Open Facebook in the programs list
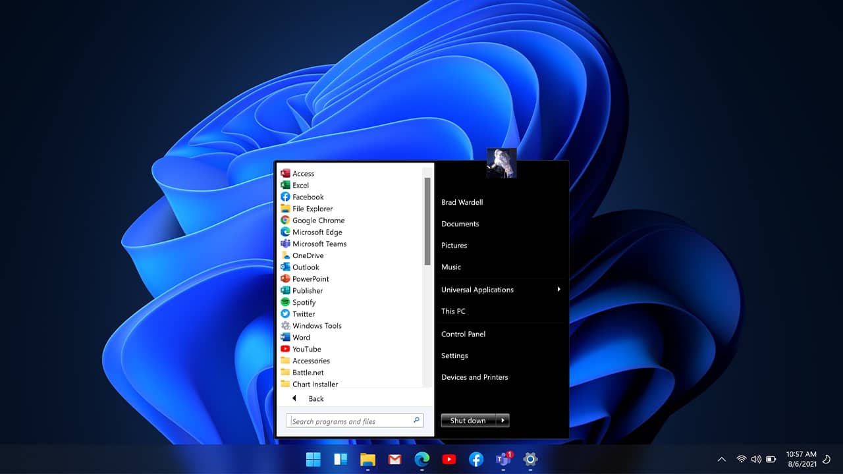843x474 pixels. 302,197
